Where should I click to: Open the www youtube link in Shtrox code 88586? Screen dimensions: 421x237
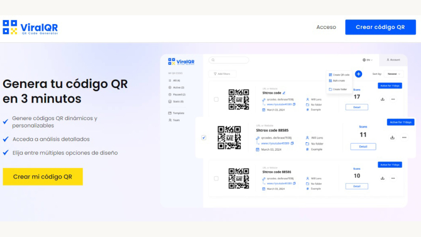click(279, 183)
